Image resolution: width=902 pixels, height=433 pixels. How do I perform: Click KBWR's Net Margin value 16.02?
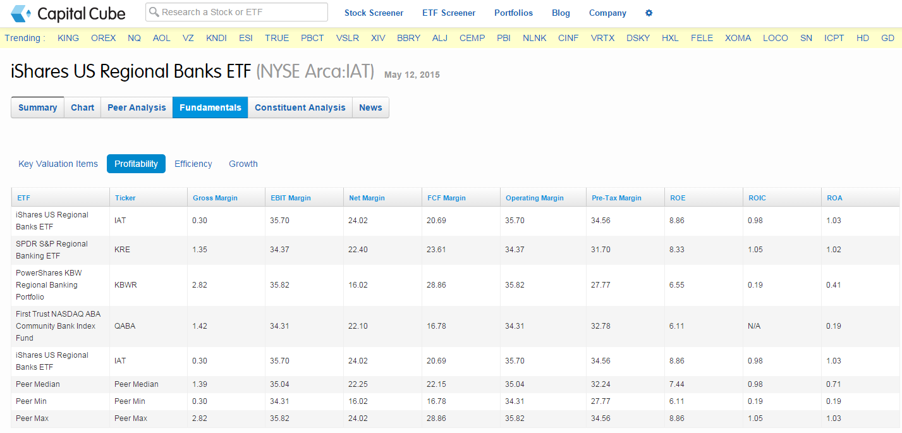coord(358,285)
